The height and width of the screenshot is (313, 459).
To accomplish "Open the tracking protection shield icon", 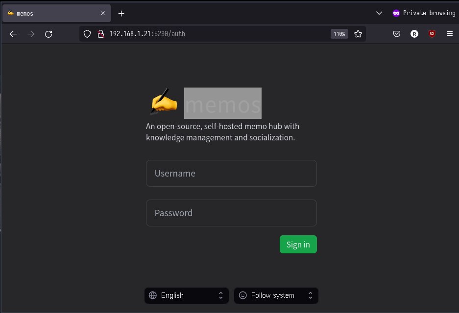I will (x=87, y=34).
